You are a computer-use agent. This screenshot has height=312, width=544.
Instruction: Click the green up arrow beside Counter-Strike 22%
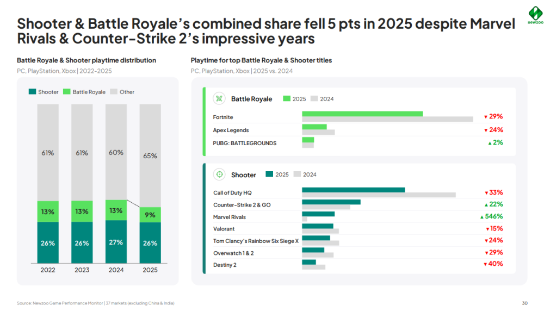[485, 205]
